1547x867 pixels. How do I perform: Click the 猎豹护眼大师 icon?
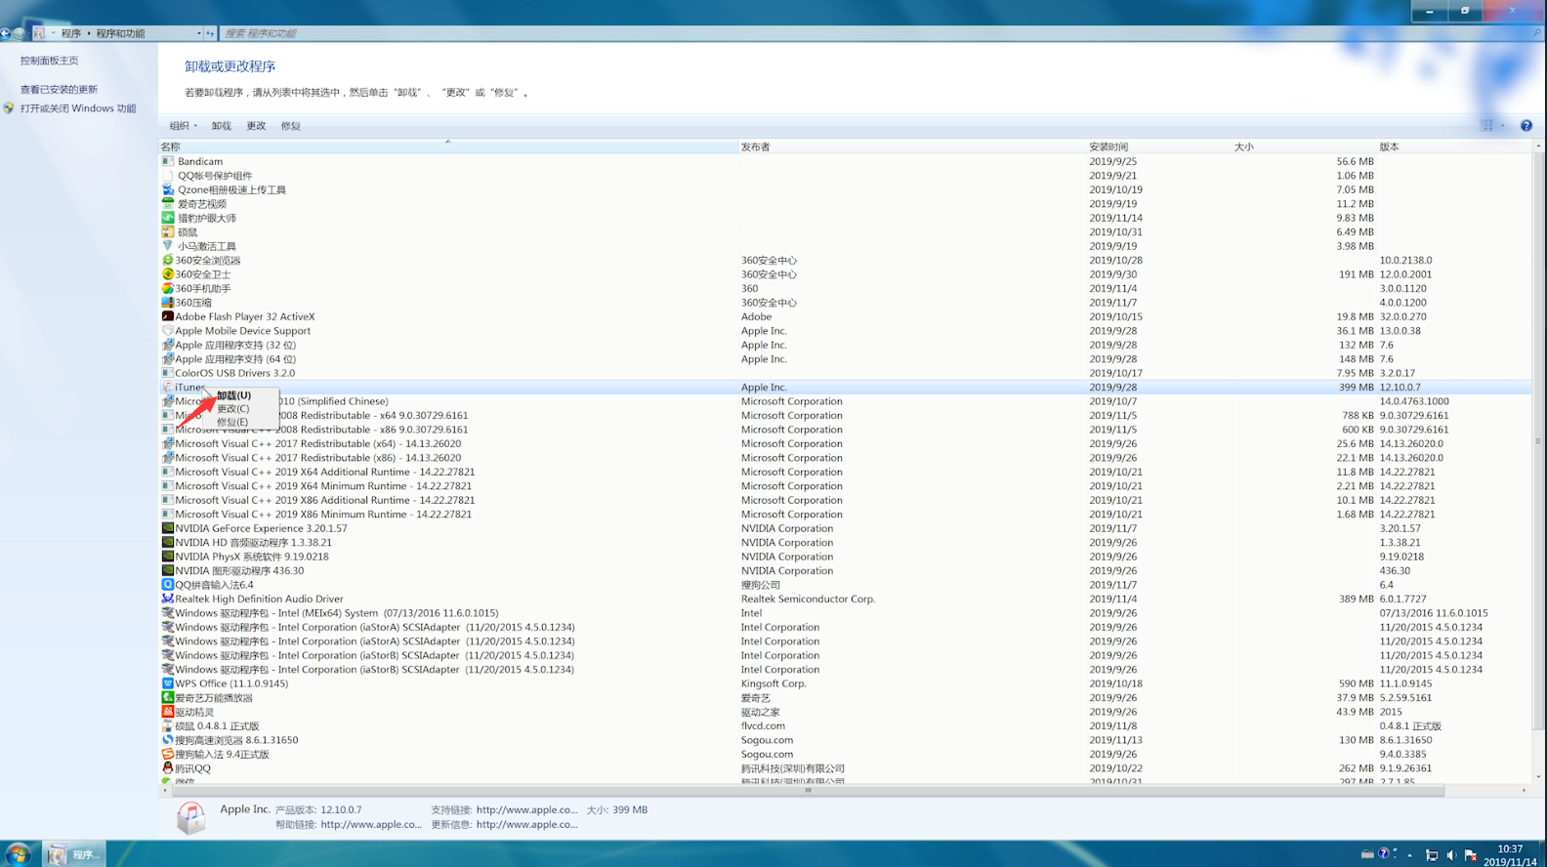pyautogui.click(x=168, y=218)
